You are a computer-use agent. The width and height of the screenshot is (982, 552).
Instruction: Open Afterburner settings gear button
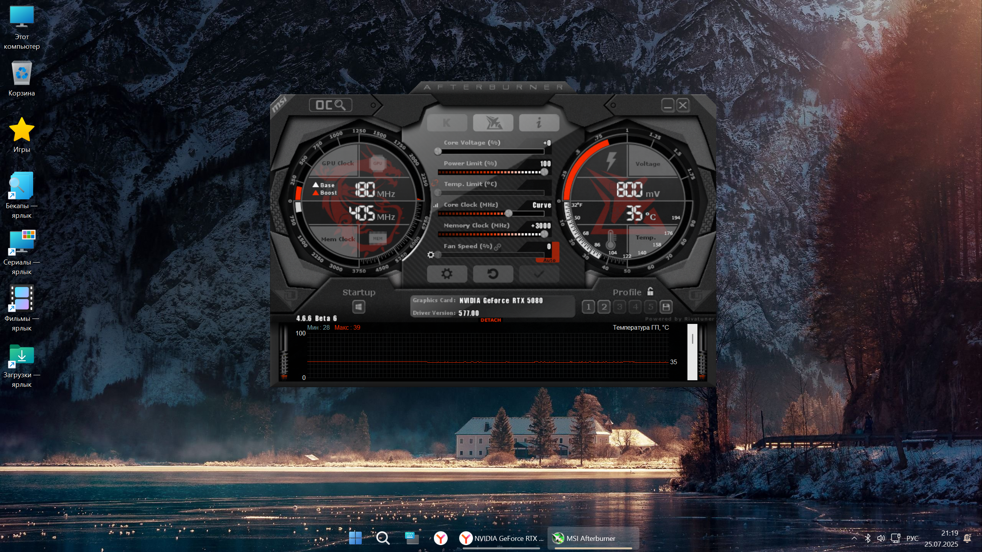[x=447, y=274]
